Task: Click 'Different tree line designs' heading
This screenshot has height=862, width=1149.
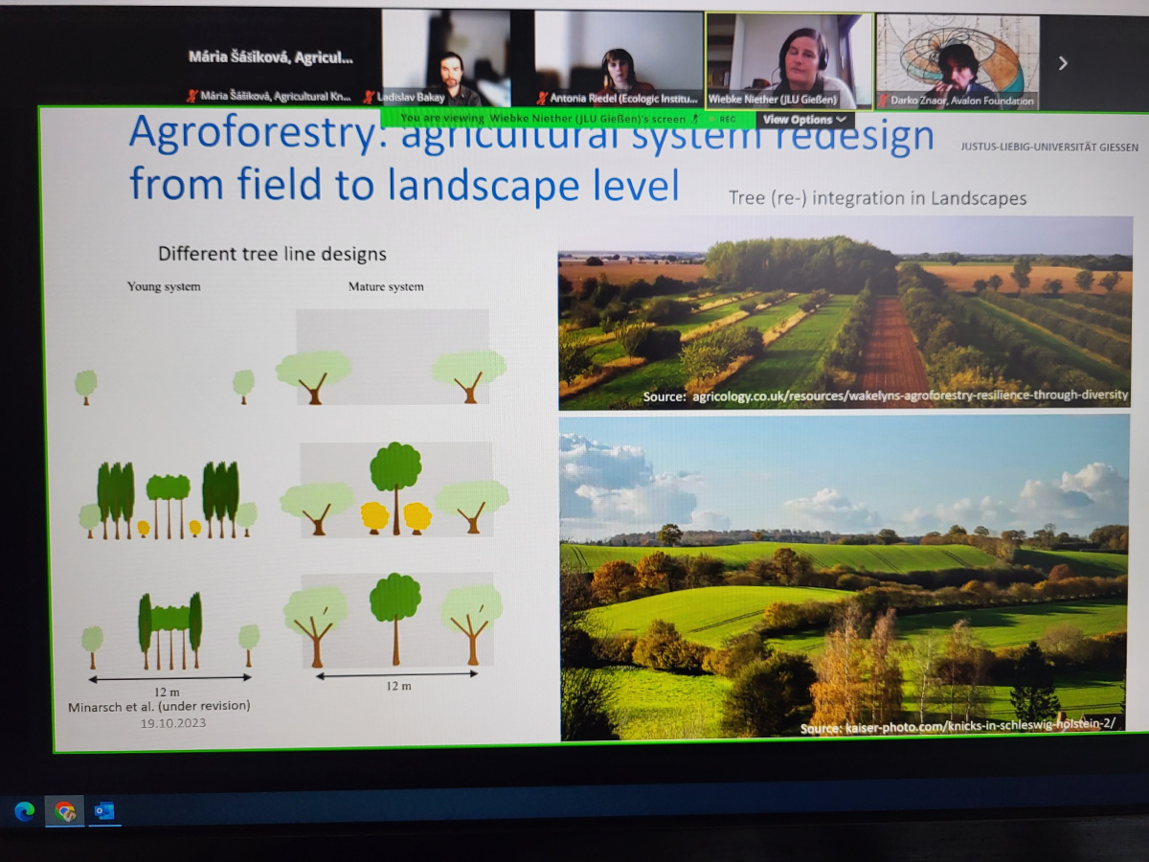Action: point(272,254)
